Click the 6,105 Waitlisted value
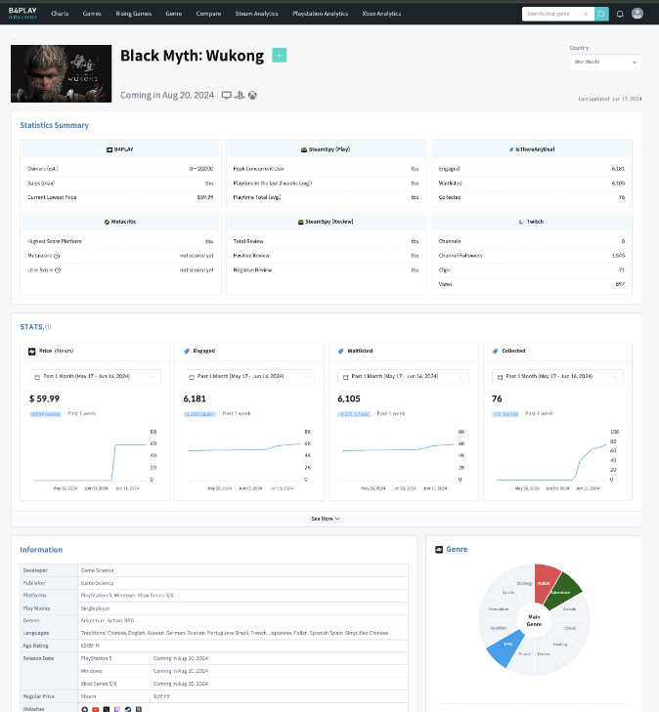659x712 pixels. [x=349, y=398]
